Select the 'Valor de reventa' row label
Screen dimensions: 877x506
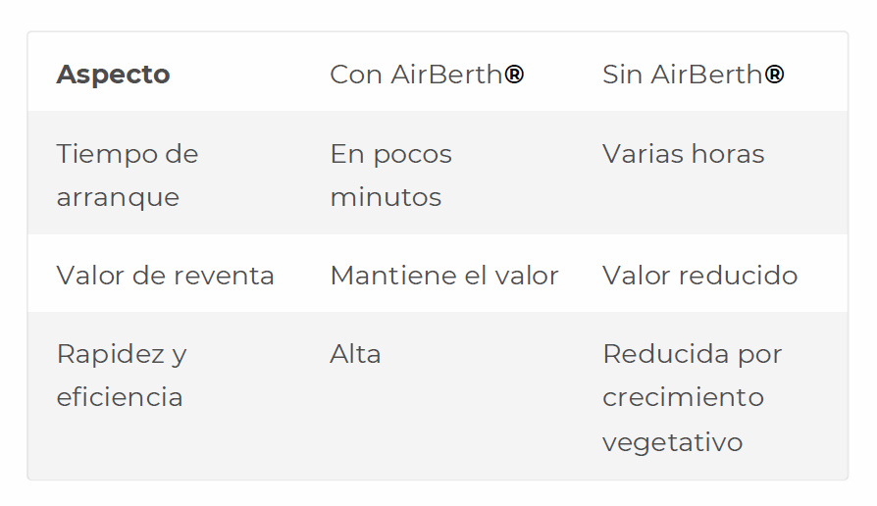[166, 276]
